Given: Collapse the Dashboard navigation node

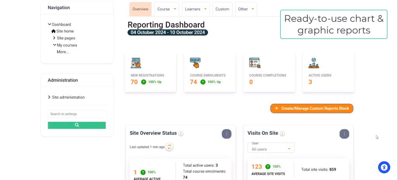Looking at the screenshot, I should tap(49, 24).
